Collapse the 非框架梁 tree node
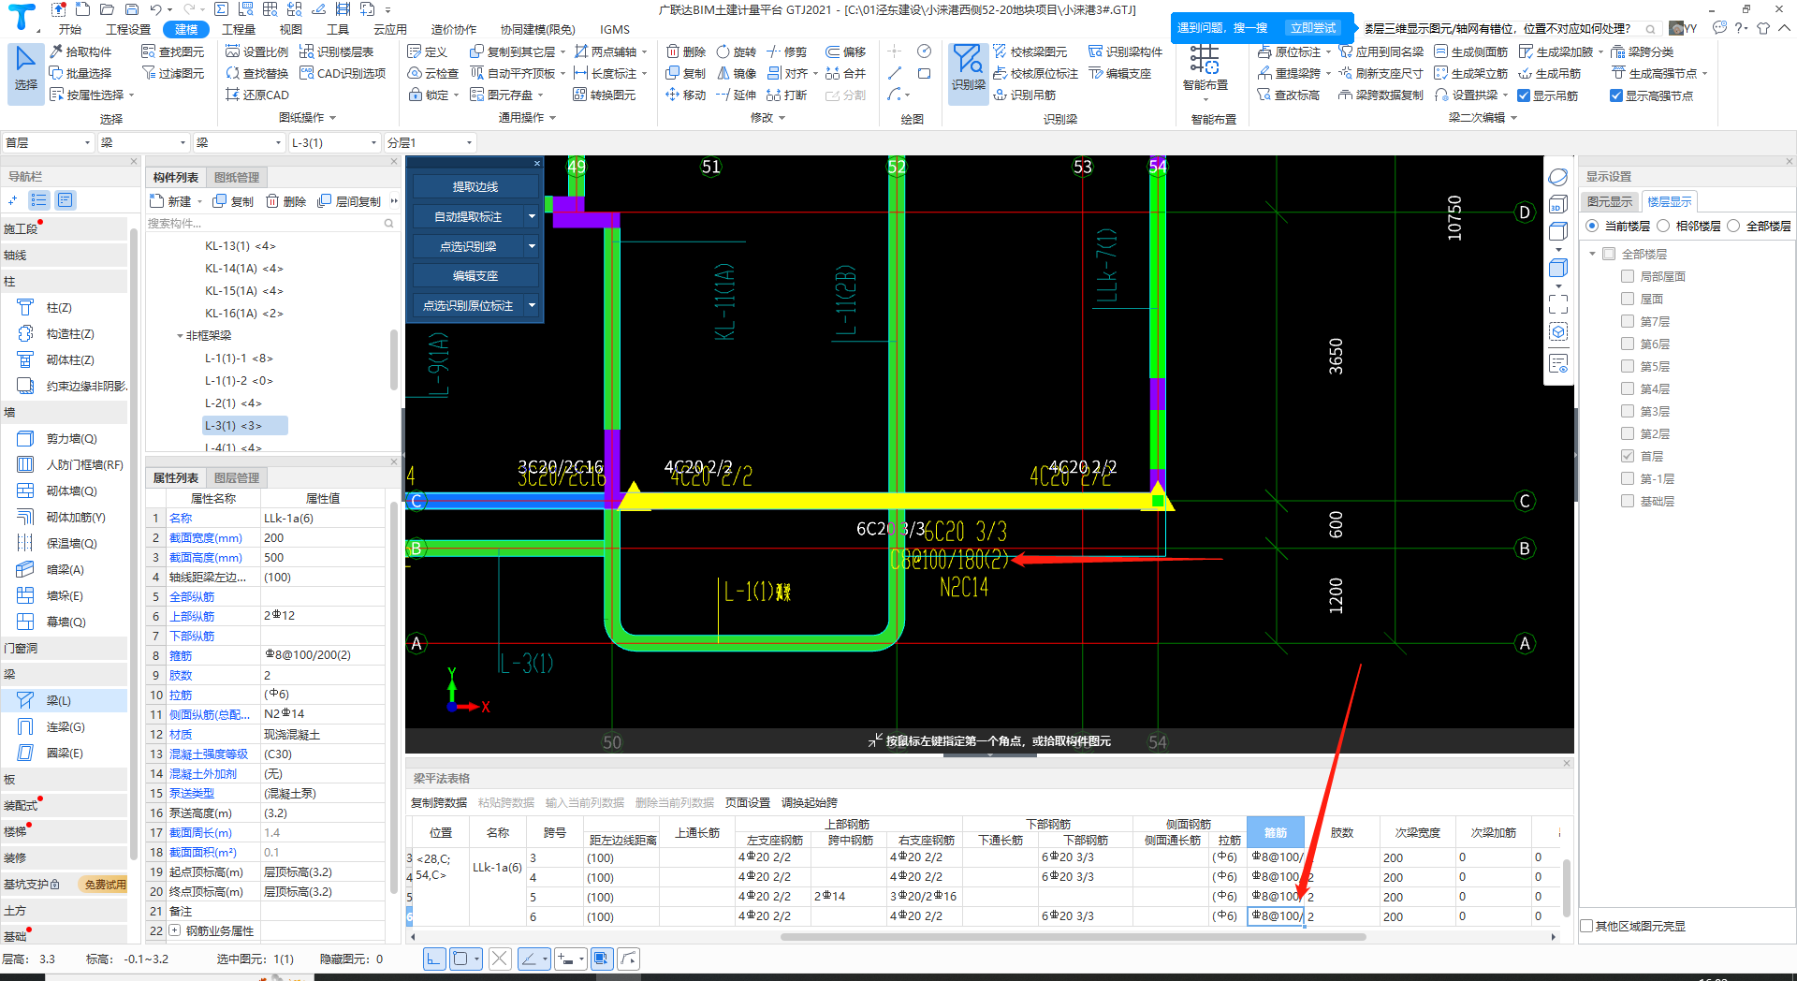The image size is (1797, 981). pos(180,335)
